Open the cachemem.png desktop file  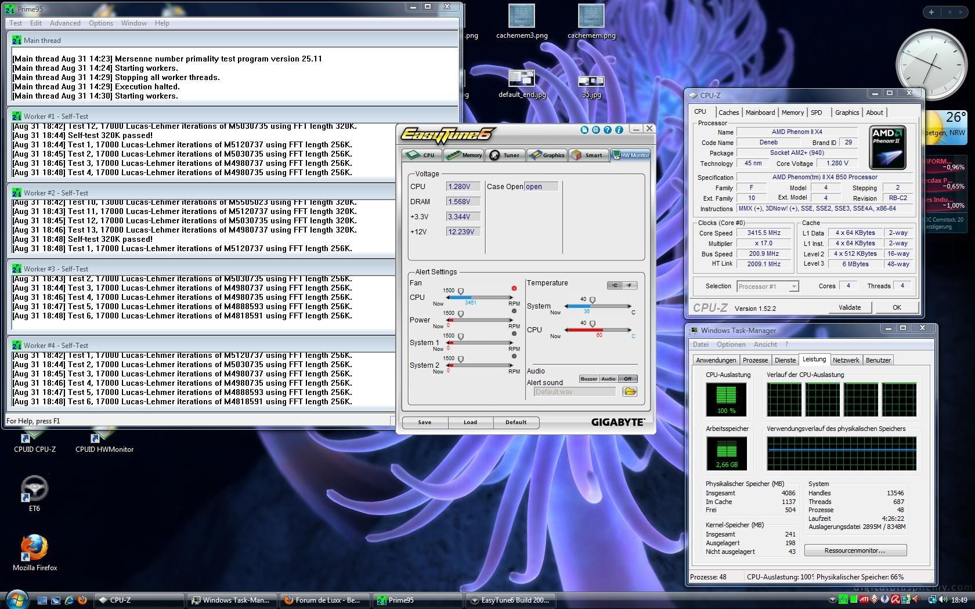(x=591, y=22)
